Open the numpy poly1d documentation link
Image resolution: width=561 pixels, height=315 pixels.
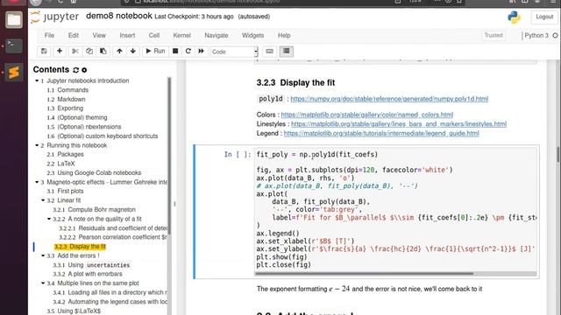(389, 99)
